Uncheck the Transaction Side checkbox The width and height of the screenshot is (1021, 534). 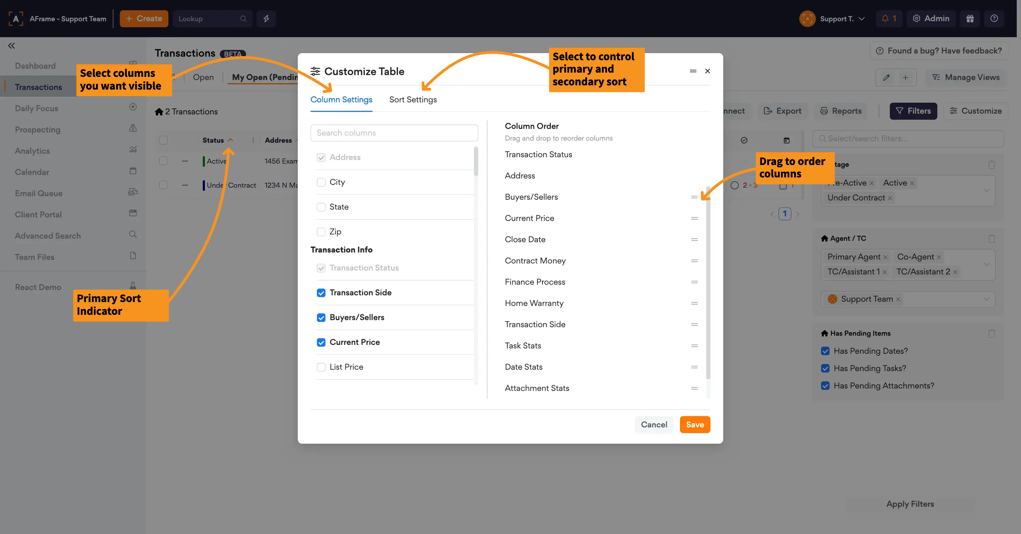(320, 292)
